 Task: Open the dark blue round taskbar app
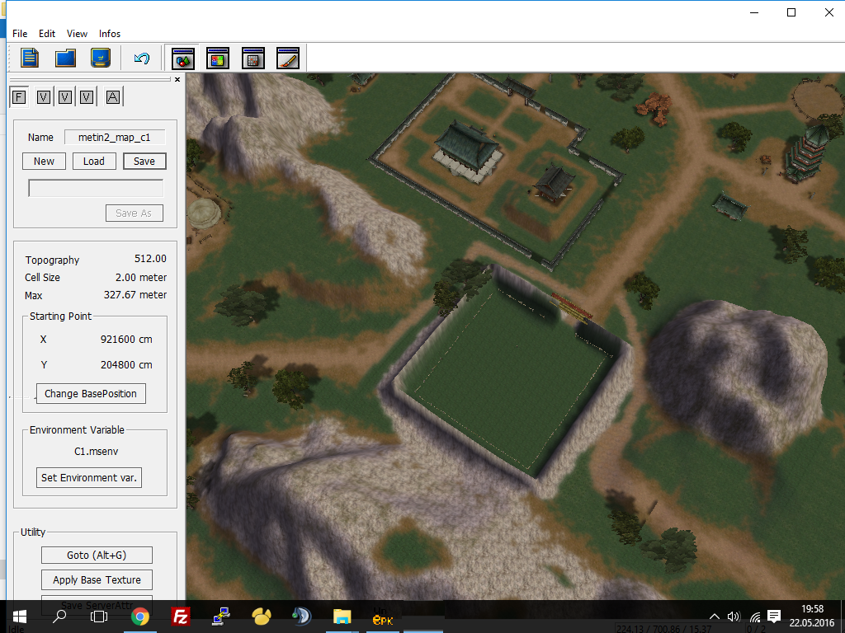(302, 617)
